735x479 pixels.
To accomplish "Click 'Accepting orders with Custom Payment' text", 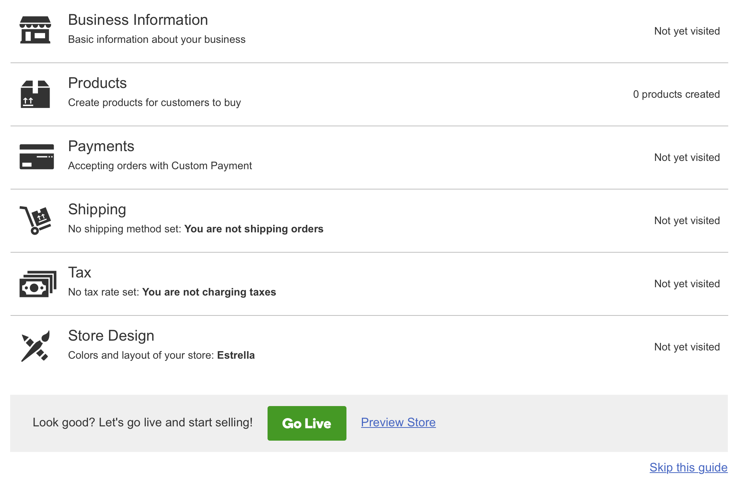I will click(160, 166).
